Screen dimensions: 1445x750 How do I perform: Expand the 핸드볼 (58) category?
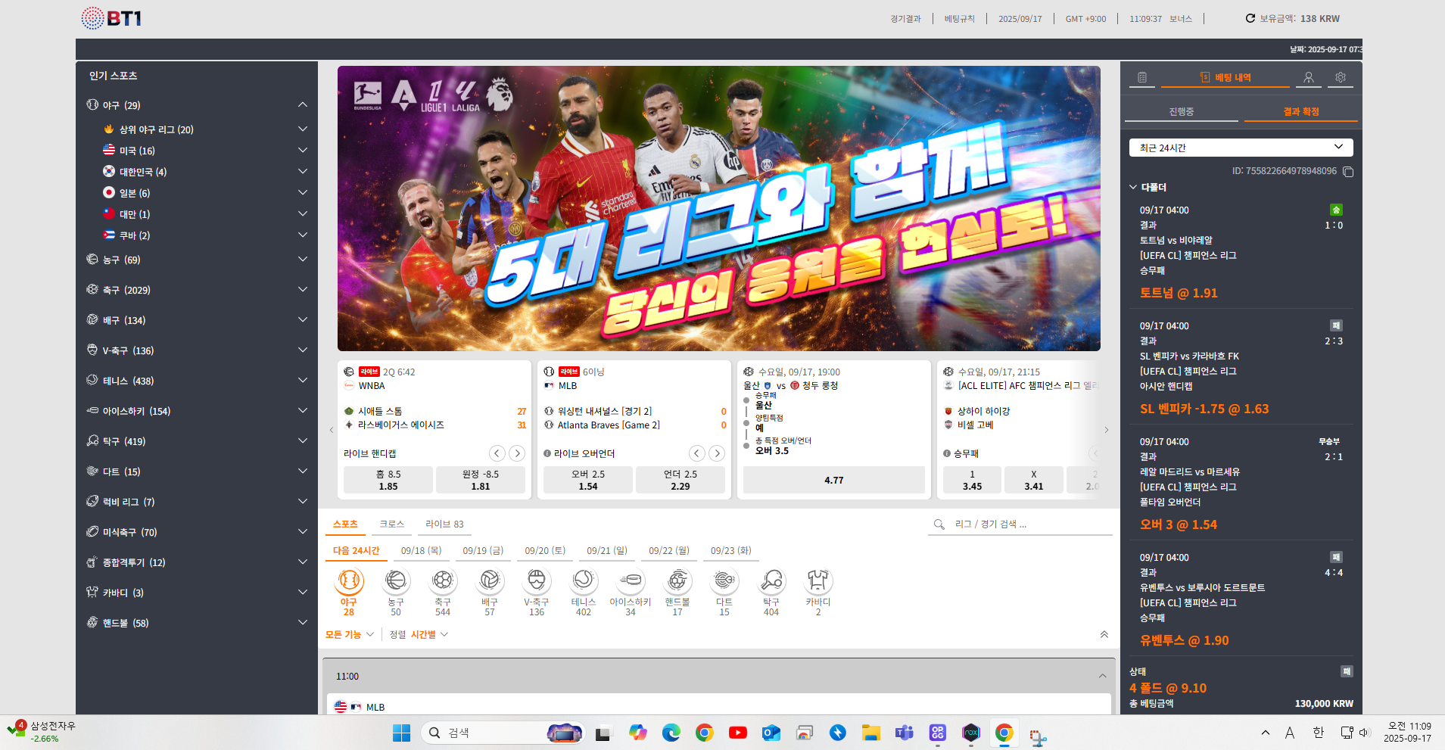303,623
